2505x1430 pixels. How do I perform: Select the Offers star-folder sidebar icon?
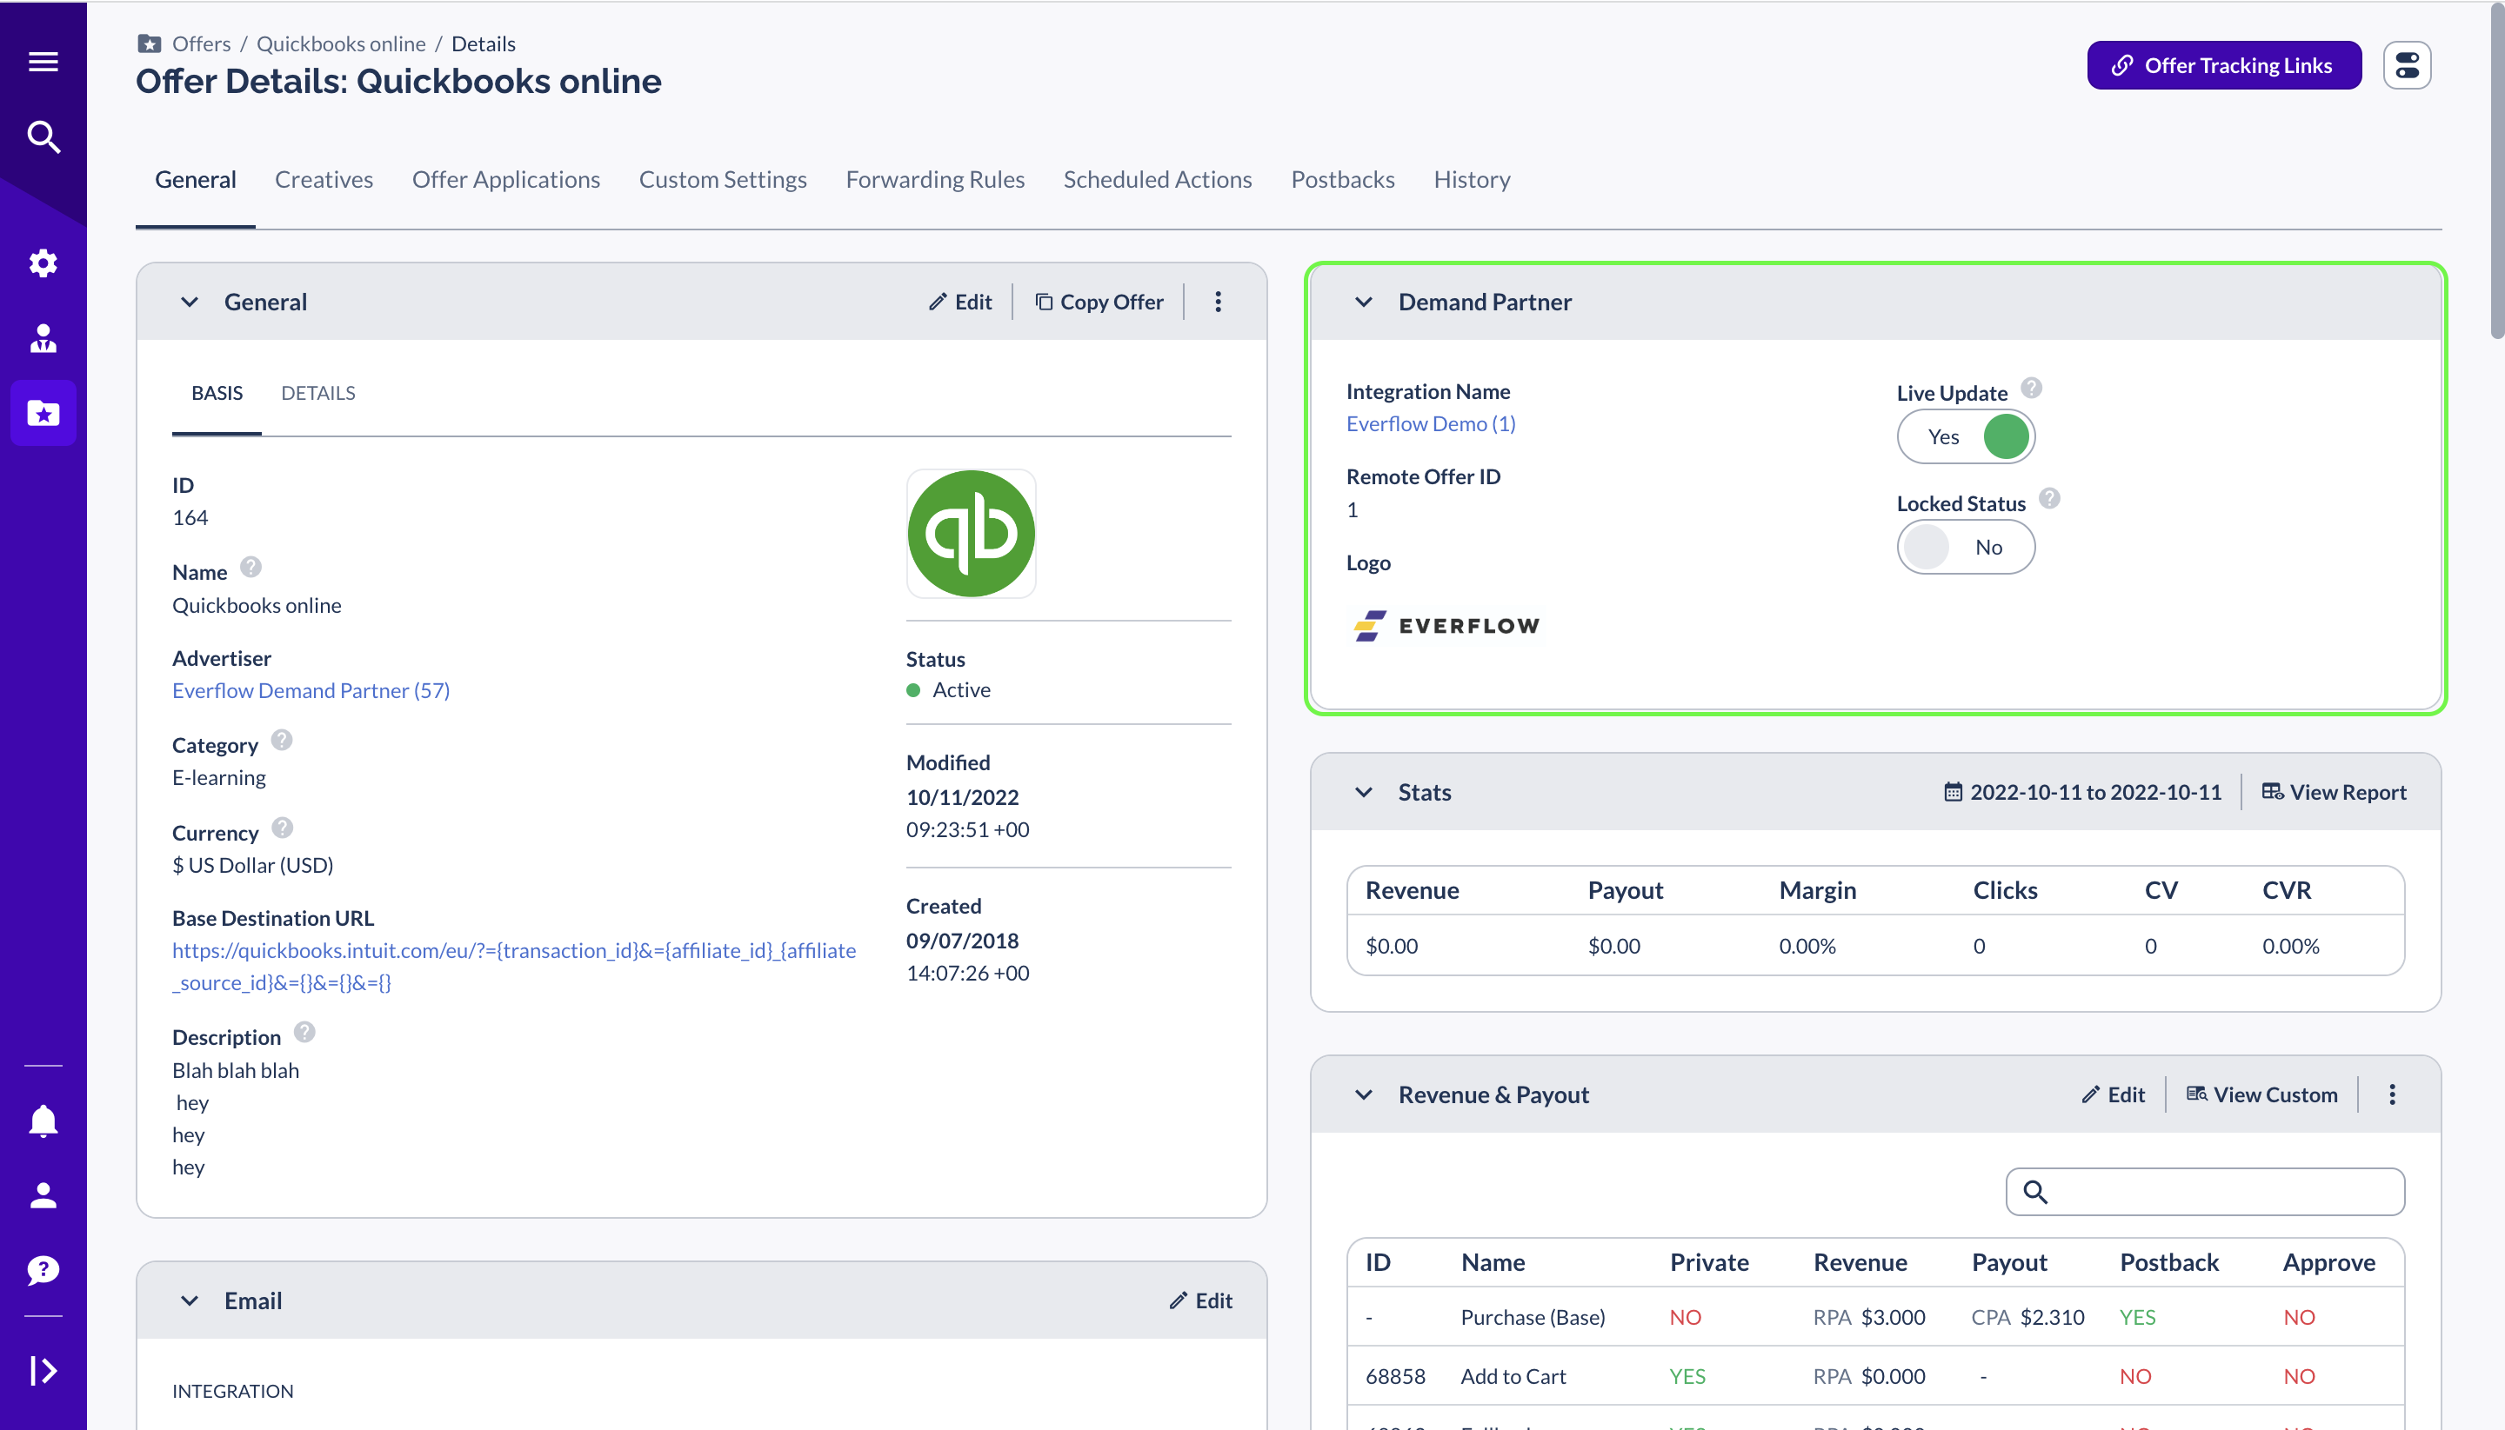[43, 414]
